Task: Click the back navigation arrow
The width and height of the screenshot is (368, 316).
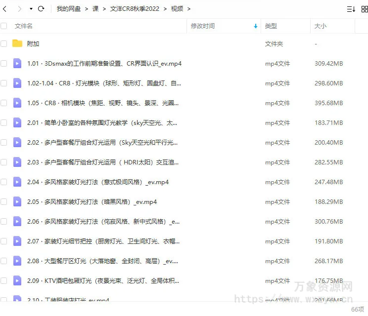Action: coord(5,9)
